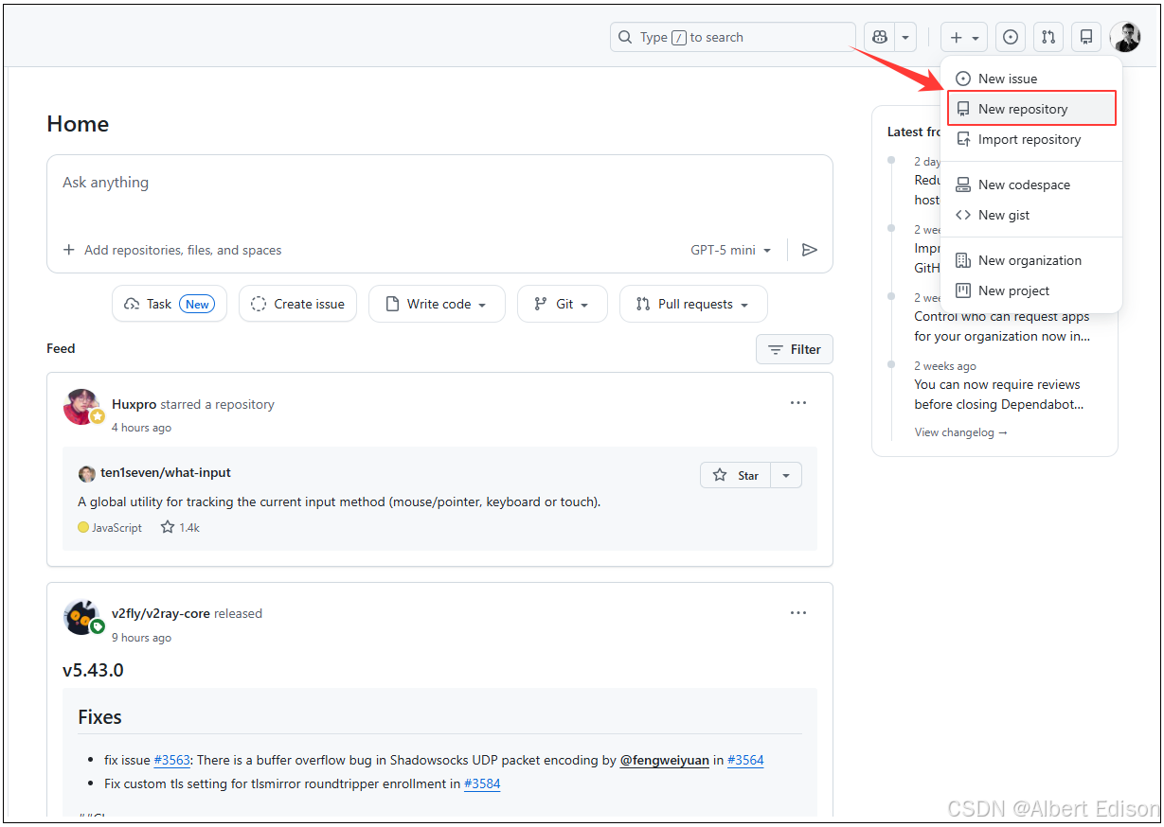Open the plus Create new menu
Image resolution: width=1164 pixels, height=827 pixels.
(x=964, y=37)
